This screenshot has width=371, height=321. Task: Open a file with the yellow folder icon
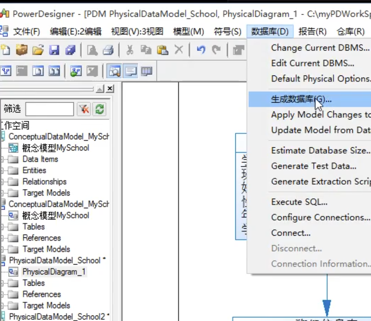(38, 50)
